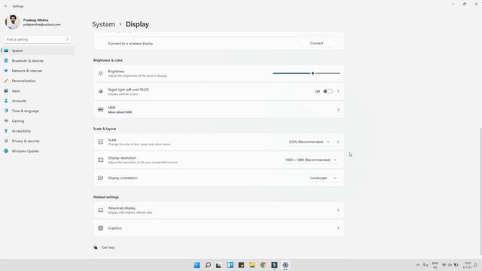Click More about HDR link

pos(120,112)
